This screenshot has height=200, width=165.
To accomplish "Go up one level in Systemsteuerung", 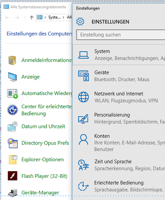I will (32, 17).
